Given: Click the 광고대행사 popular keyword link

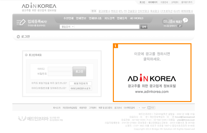Looking at the screenshot, I should point(104,11).
